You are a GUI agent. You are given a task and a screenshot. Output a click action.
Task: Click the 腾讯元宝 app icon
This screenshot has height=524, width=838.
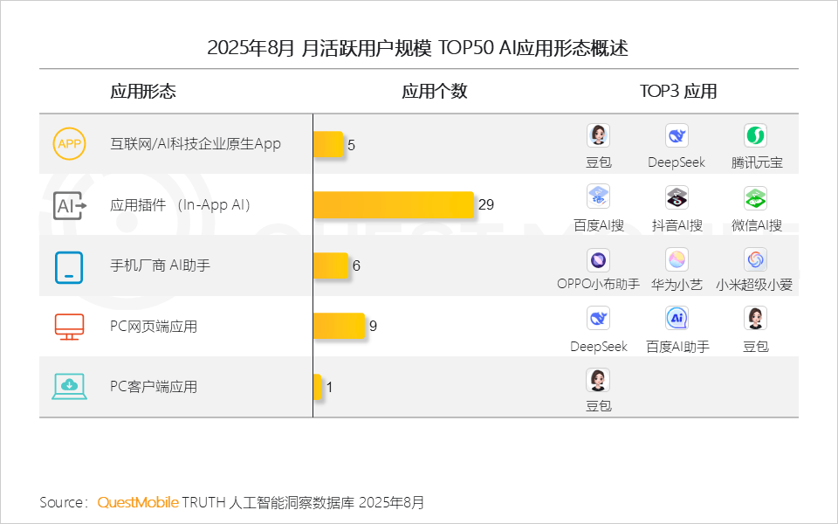point(756,135)
